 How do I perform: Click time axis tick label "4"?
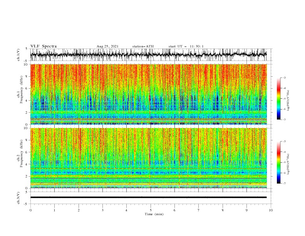[126, 210]
